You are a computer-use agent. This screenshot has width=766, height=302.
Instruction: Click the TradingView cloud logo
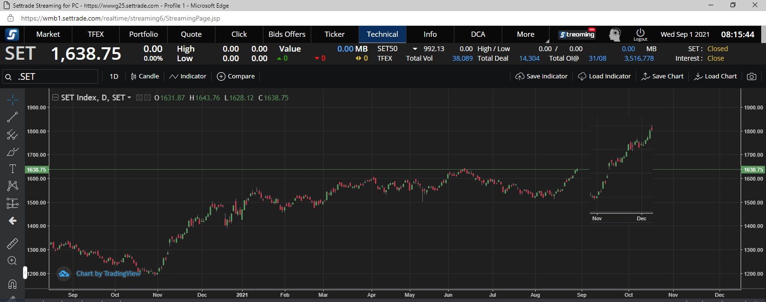[x=64, y=274]
